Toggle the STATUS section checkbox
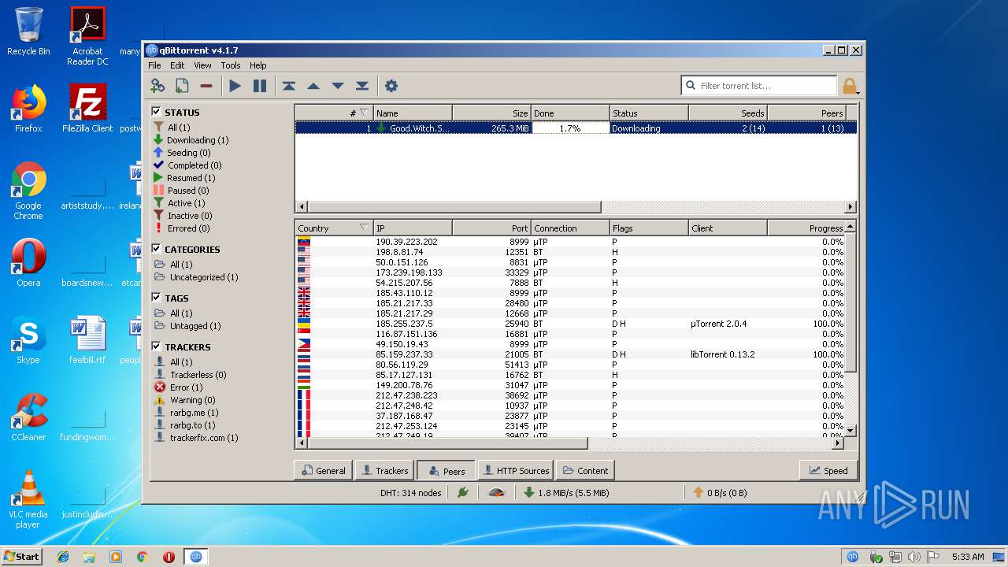 click(157, 112)
